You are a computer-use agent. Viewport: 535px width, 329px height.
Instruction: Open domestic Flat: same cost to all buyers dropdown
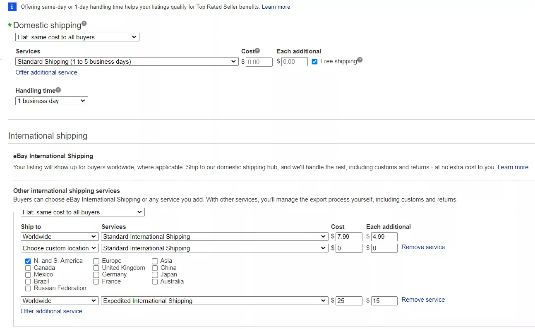point(77,37)
